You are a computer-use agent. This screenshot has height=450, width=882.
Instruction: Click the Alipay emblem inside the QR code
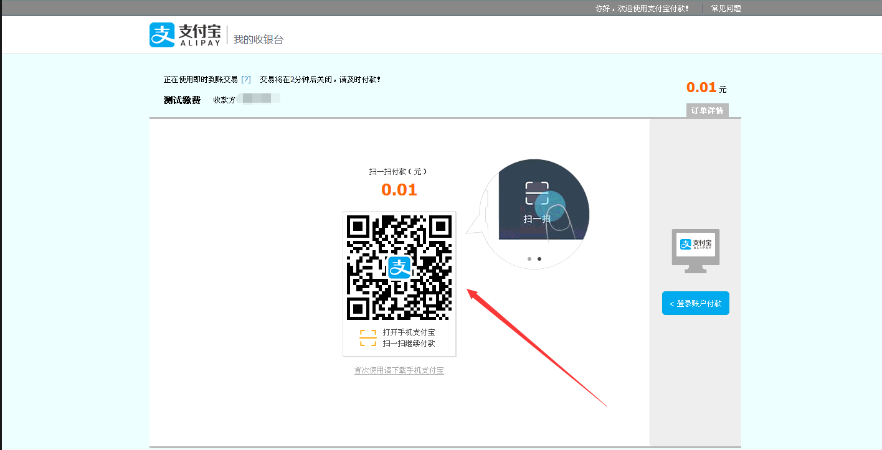coord(399,268)
